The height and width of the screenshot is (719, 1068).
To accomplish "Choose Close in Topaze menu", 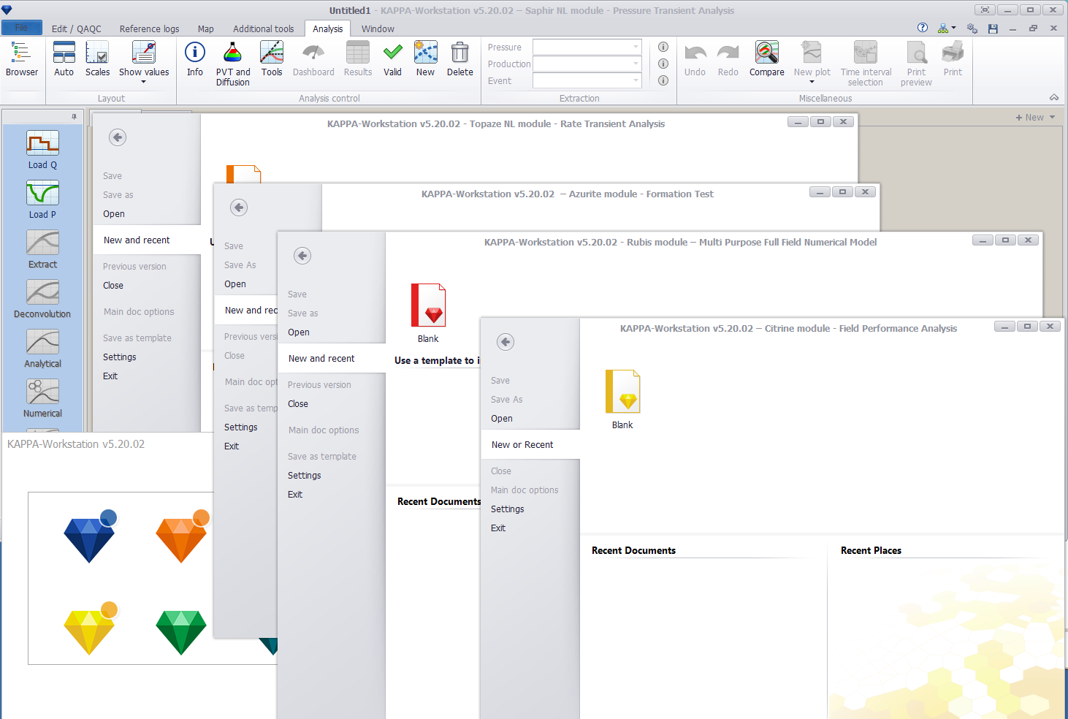I will click(x=113, y=286).
